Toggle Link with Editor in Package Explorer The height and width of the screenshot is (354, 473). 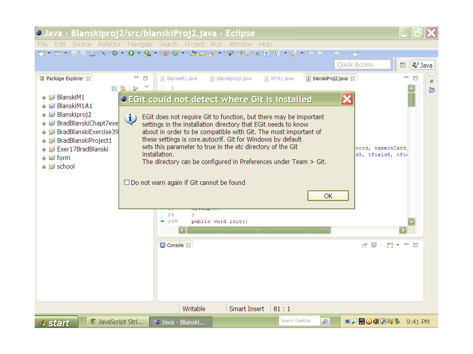[x=123, y=88]
